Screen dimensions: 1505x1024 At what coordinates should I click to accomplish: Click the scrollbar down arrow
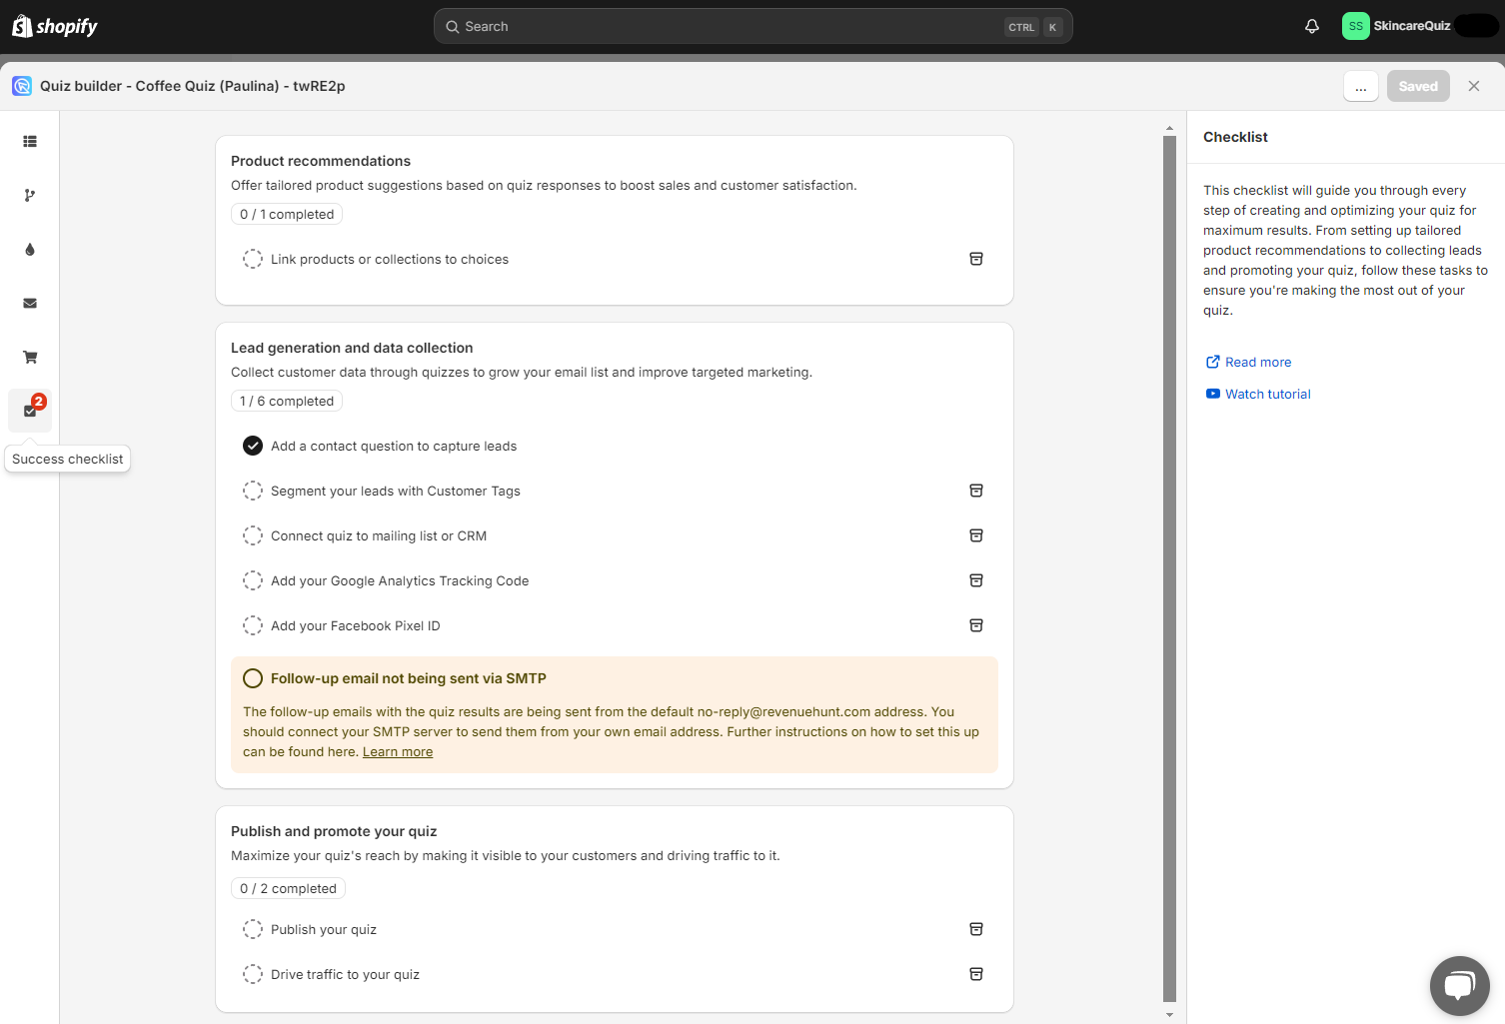(x=1169, y=1015)
